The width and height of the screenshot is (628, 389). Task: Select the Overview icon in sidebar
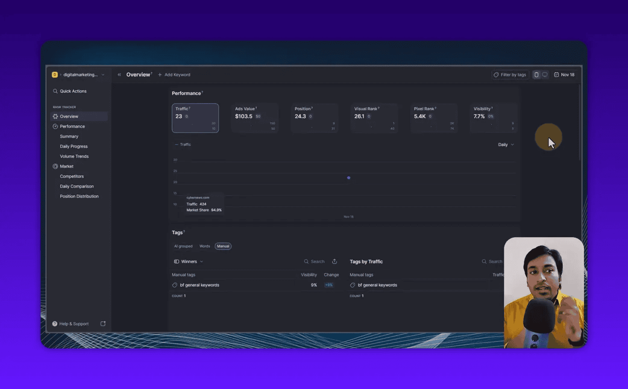[x=55, y=116]
